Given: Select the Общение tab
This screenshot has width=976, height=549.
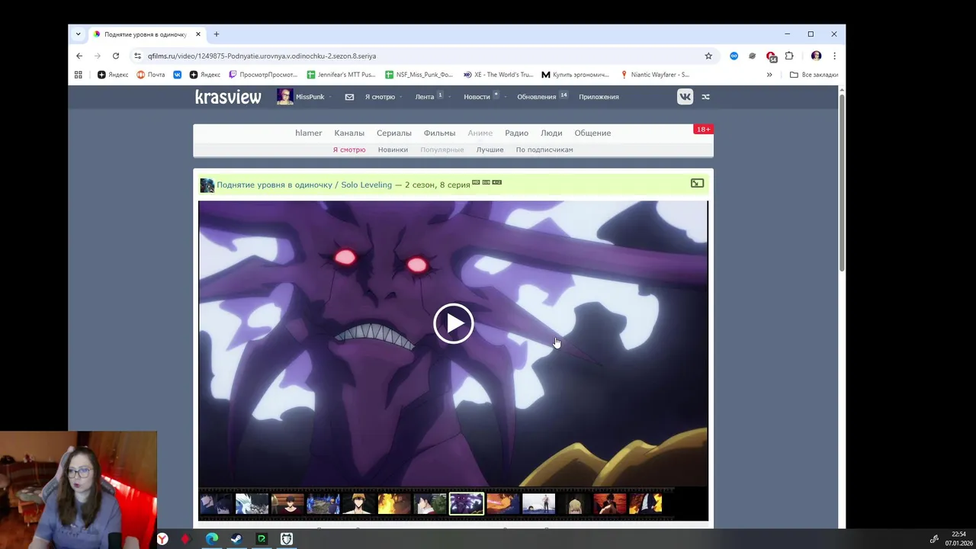Looking at the screenshot, I should (x=592, y=133).
